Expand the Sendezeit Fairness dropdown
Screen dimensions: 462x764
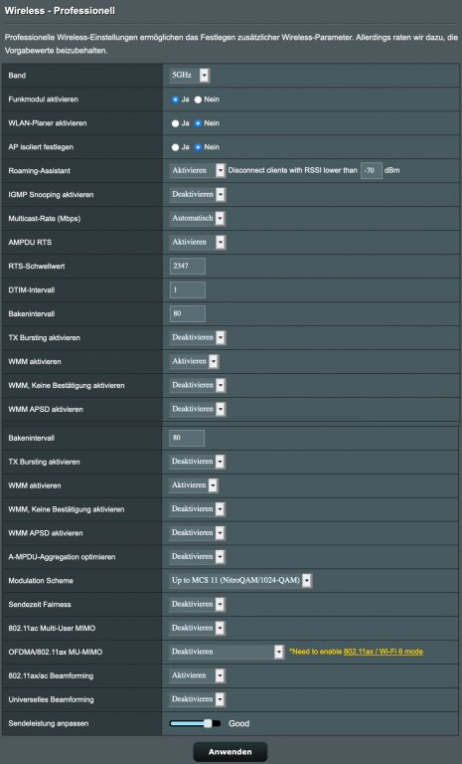point(197,604)
